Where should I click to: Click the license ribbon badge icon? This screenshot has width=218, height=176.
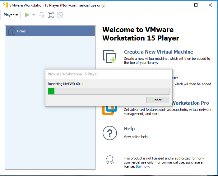(x=110, y=159)
